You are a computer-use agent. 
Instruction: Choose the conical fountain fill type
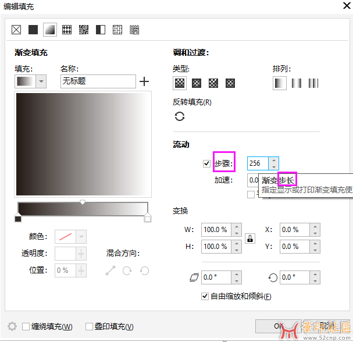click(x=213, y=83)
